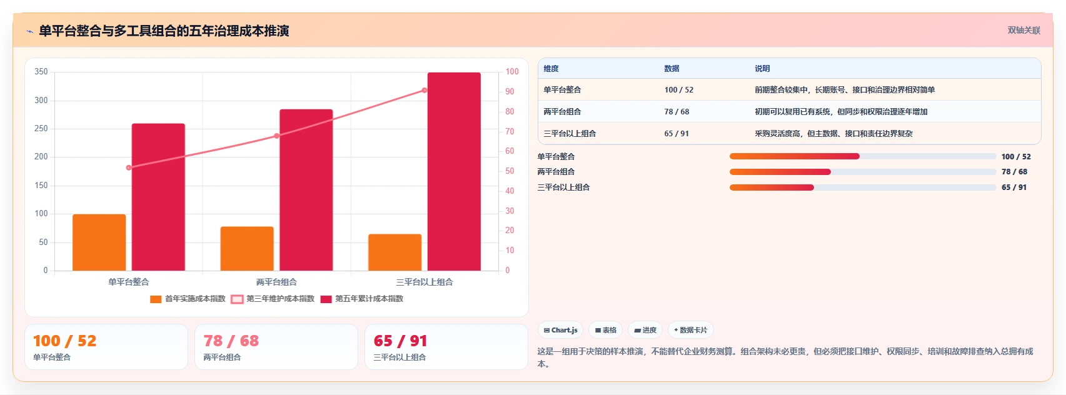Click description starting 前期整合较集中

coord(845,90)
